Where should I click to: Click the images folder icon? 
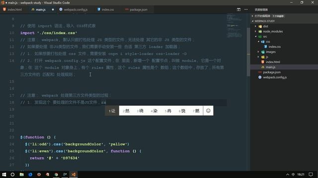[263, 52]
